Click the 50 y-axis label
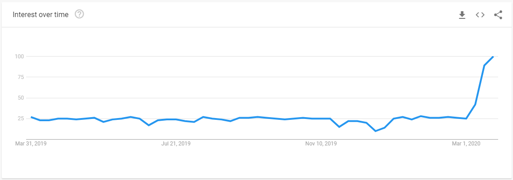The width and height of the screenshot is (513, 180). [22, 98]
